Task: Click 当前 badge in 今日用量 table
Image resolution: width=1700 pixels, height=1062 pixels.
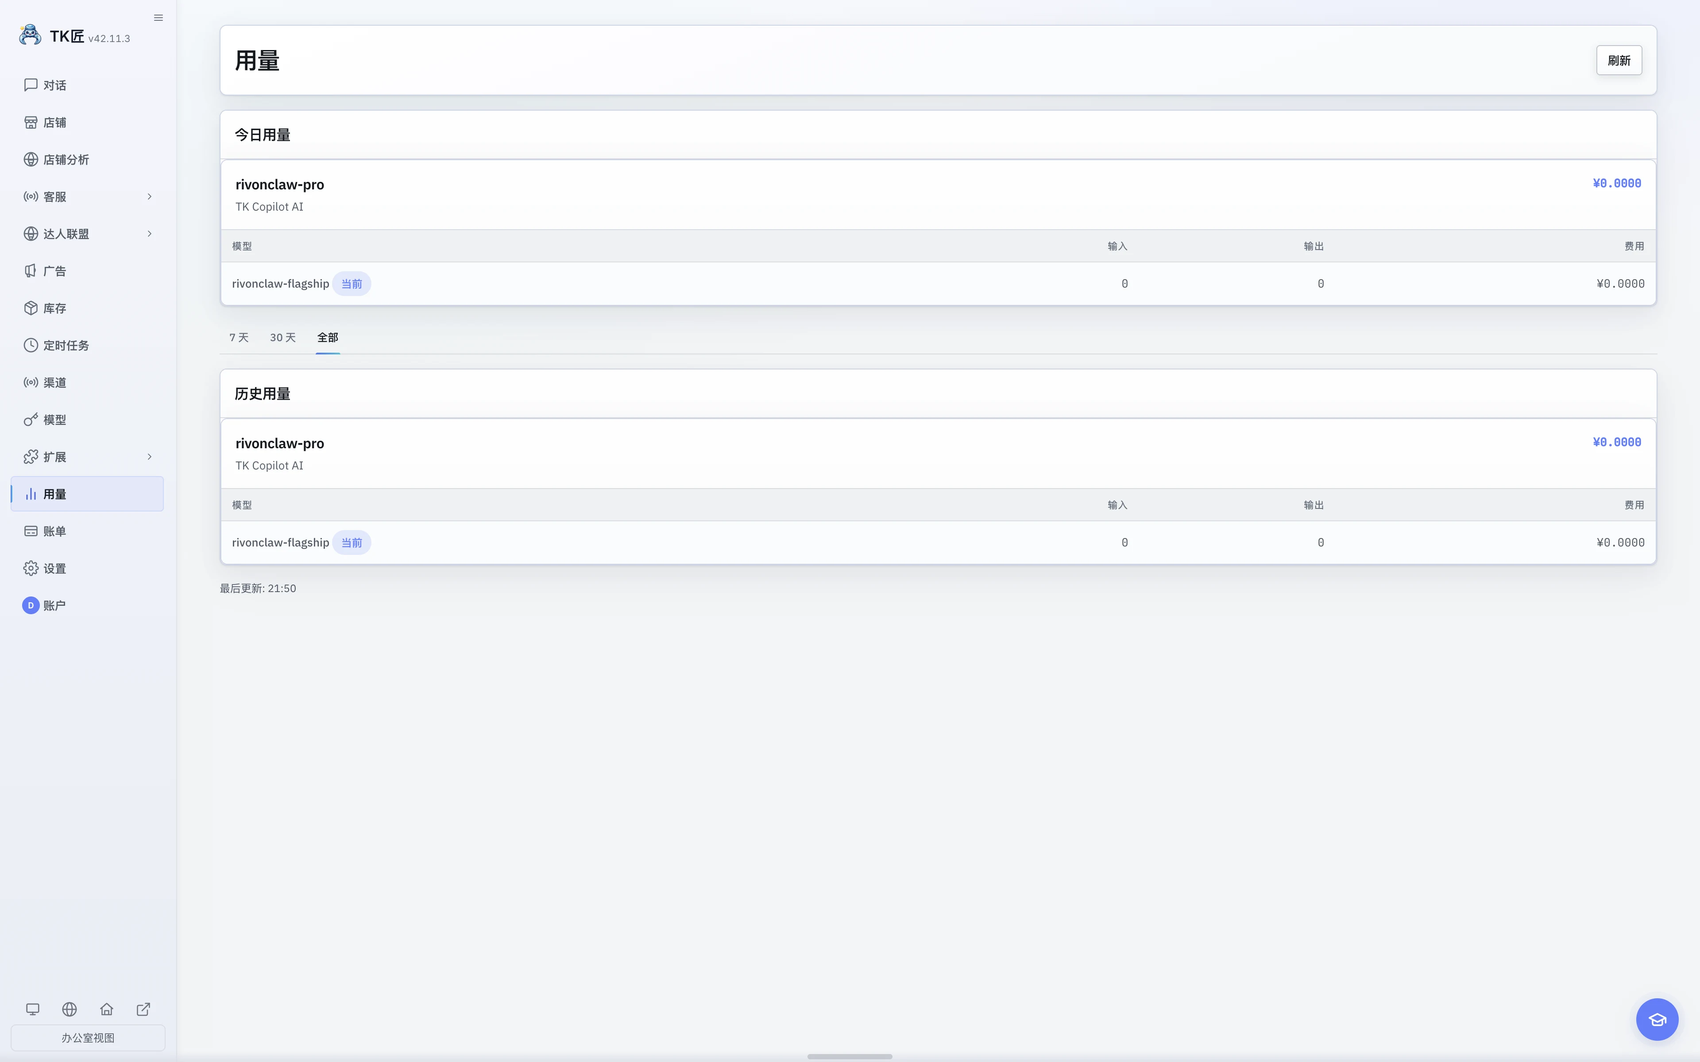Action: tap(351, 284)
